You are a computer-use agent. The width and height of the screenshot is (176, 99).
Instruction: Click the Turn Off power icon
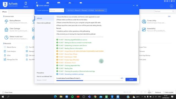pyautogui.click(x=27, y=47)
